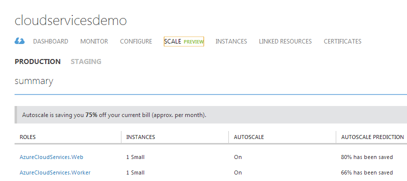Image resolution: width=407 pixels, height=181 pixels.
Task: Click '66% has been saved' text
Action: tap(367, 172)
